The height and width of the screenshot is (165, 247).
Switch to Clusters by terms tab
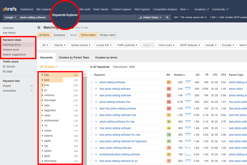(x=106, y=58)
